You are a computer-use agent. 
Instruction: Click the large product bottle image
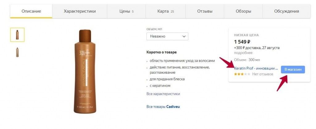click(85, 72)
